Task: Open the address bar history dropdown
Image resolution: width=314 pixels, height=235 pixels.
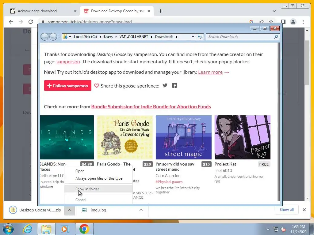Action: [193, 37]
